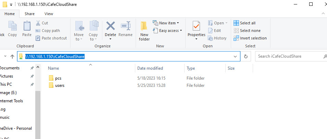Click the Refresh button beside address bar

point(246,56)
